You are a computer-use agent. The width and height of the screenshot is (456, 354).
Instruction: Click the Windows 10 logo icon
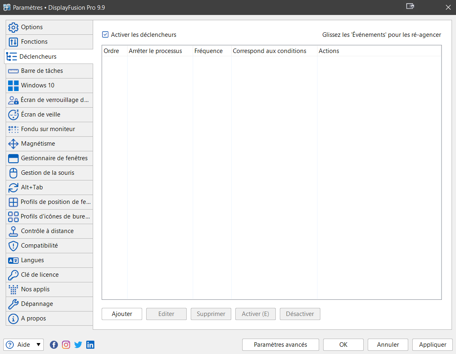tap(13, 86)
